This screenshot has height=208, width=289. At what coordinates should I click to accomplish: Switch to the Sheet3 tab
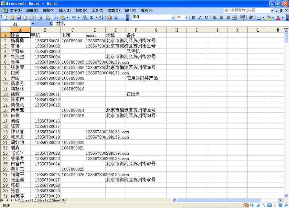click(58, 200)
